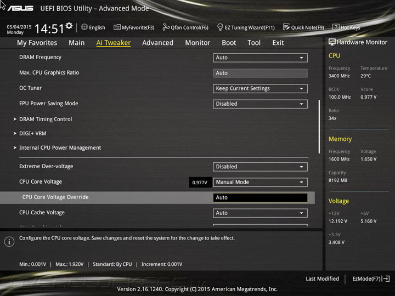Click CPU Core Voltage Override input field
The width and height of the screenshot is (395, 296).
point(260,197)
